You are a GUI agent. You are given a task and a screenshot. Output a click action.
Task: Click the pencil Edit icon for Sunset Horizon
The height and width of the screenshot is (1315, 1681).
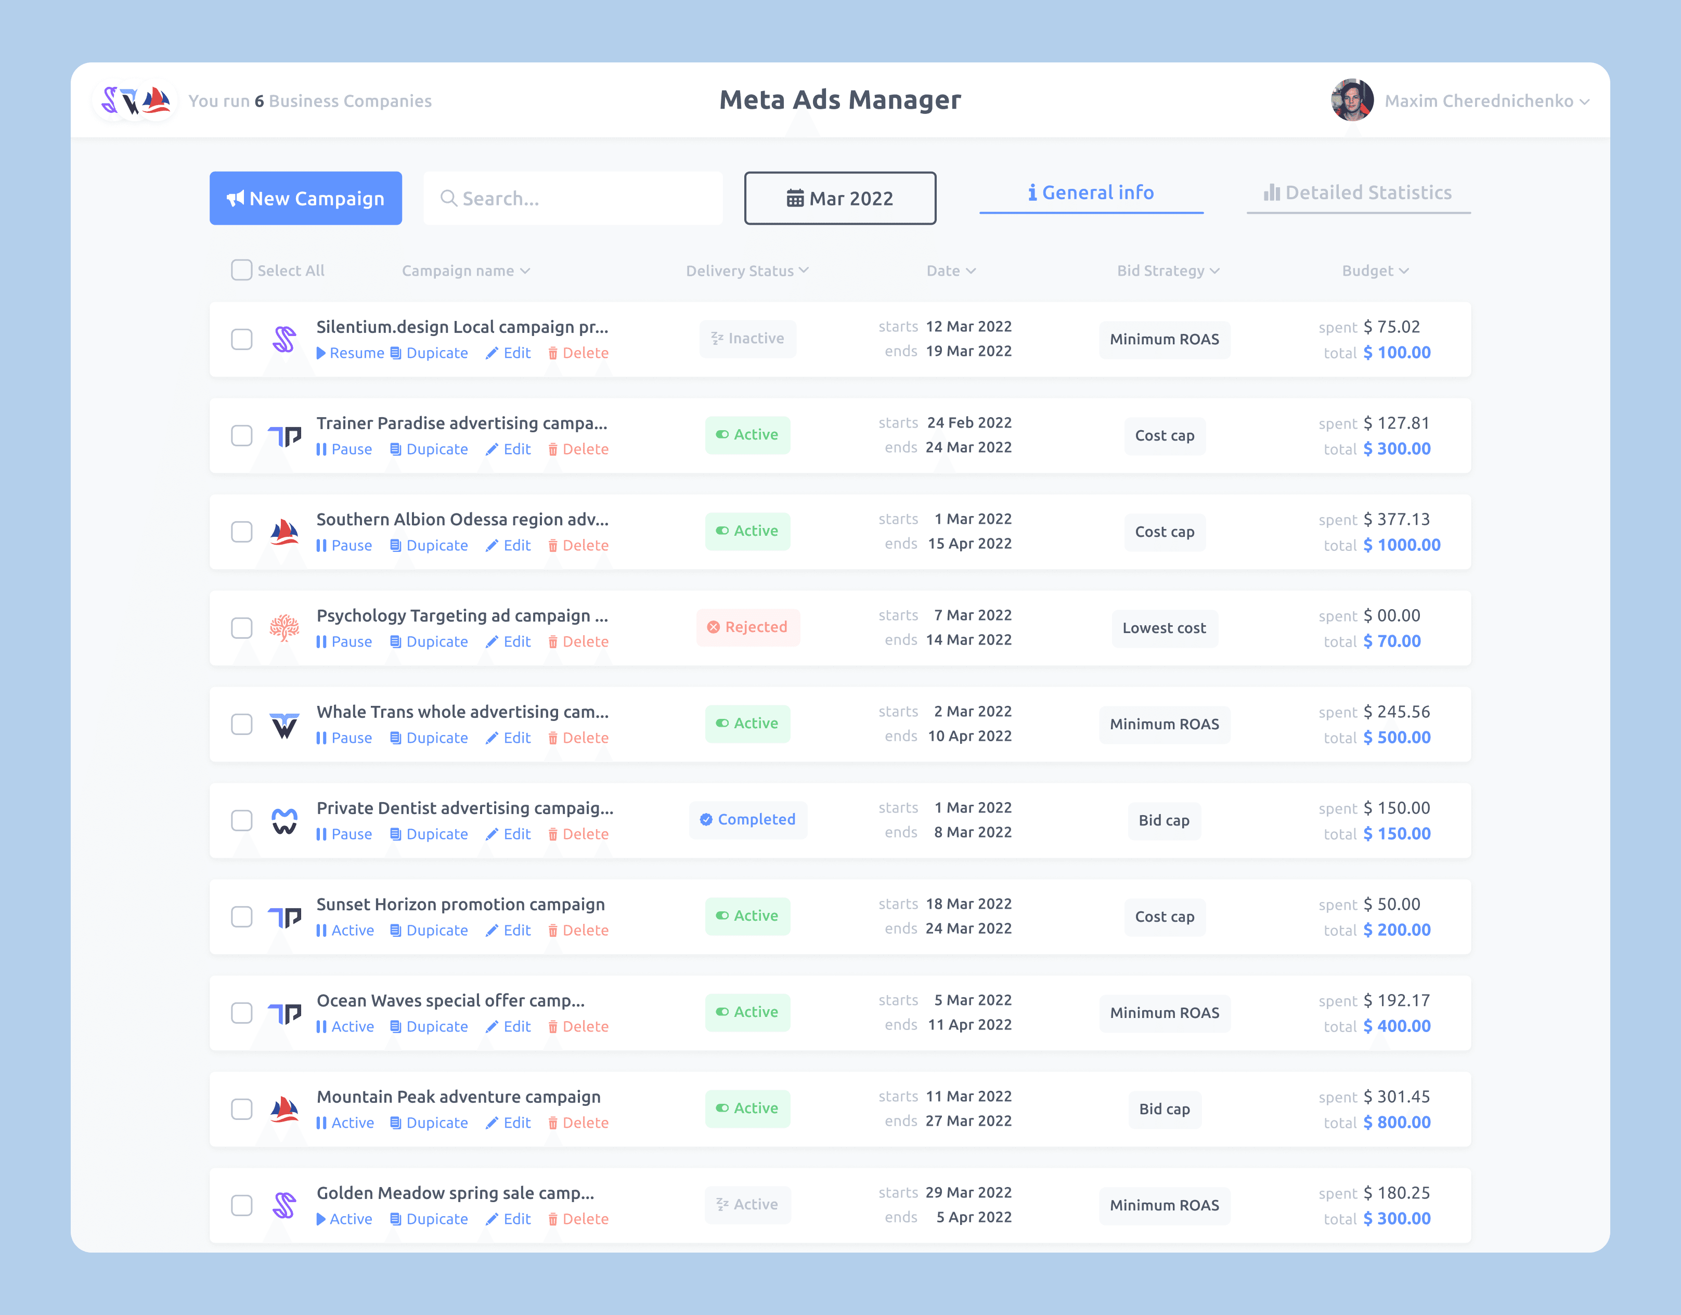coord(492,930)
